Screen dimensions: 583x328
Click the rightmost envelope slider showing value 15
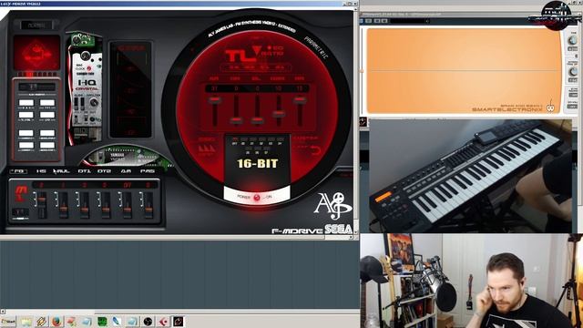(x=300, y=99)
